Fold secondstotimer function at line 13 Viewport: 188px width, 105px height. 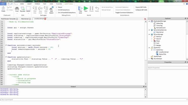(x=6, y=45)
